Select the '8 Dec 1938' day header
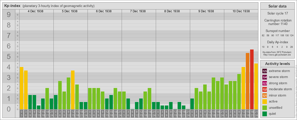The width and height of the screenshot is (297, 120). tap(172, 11)
